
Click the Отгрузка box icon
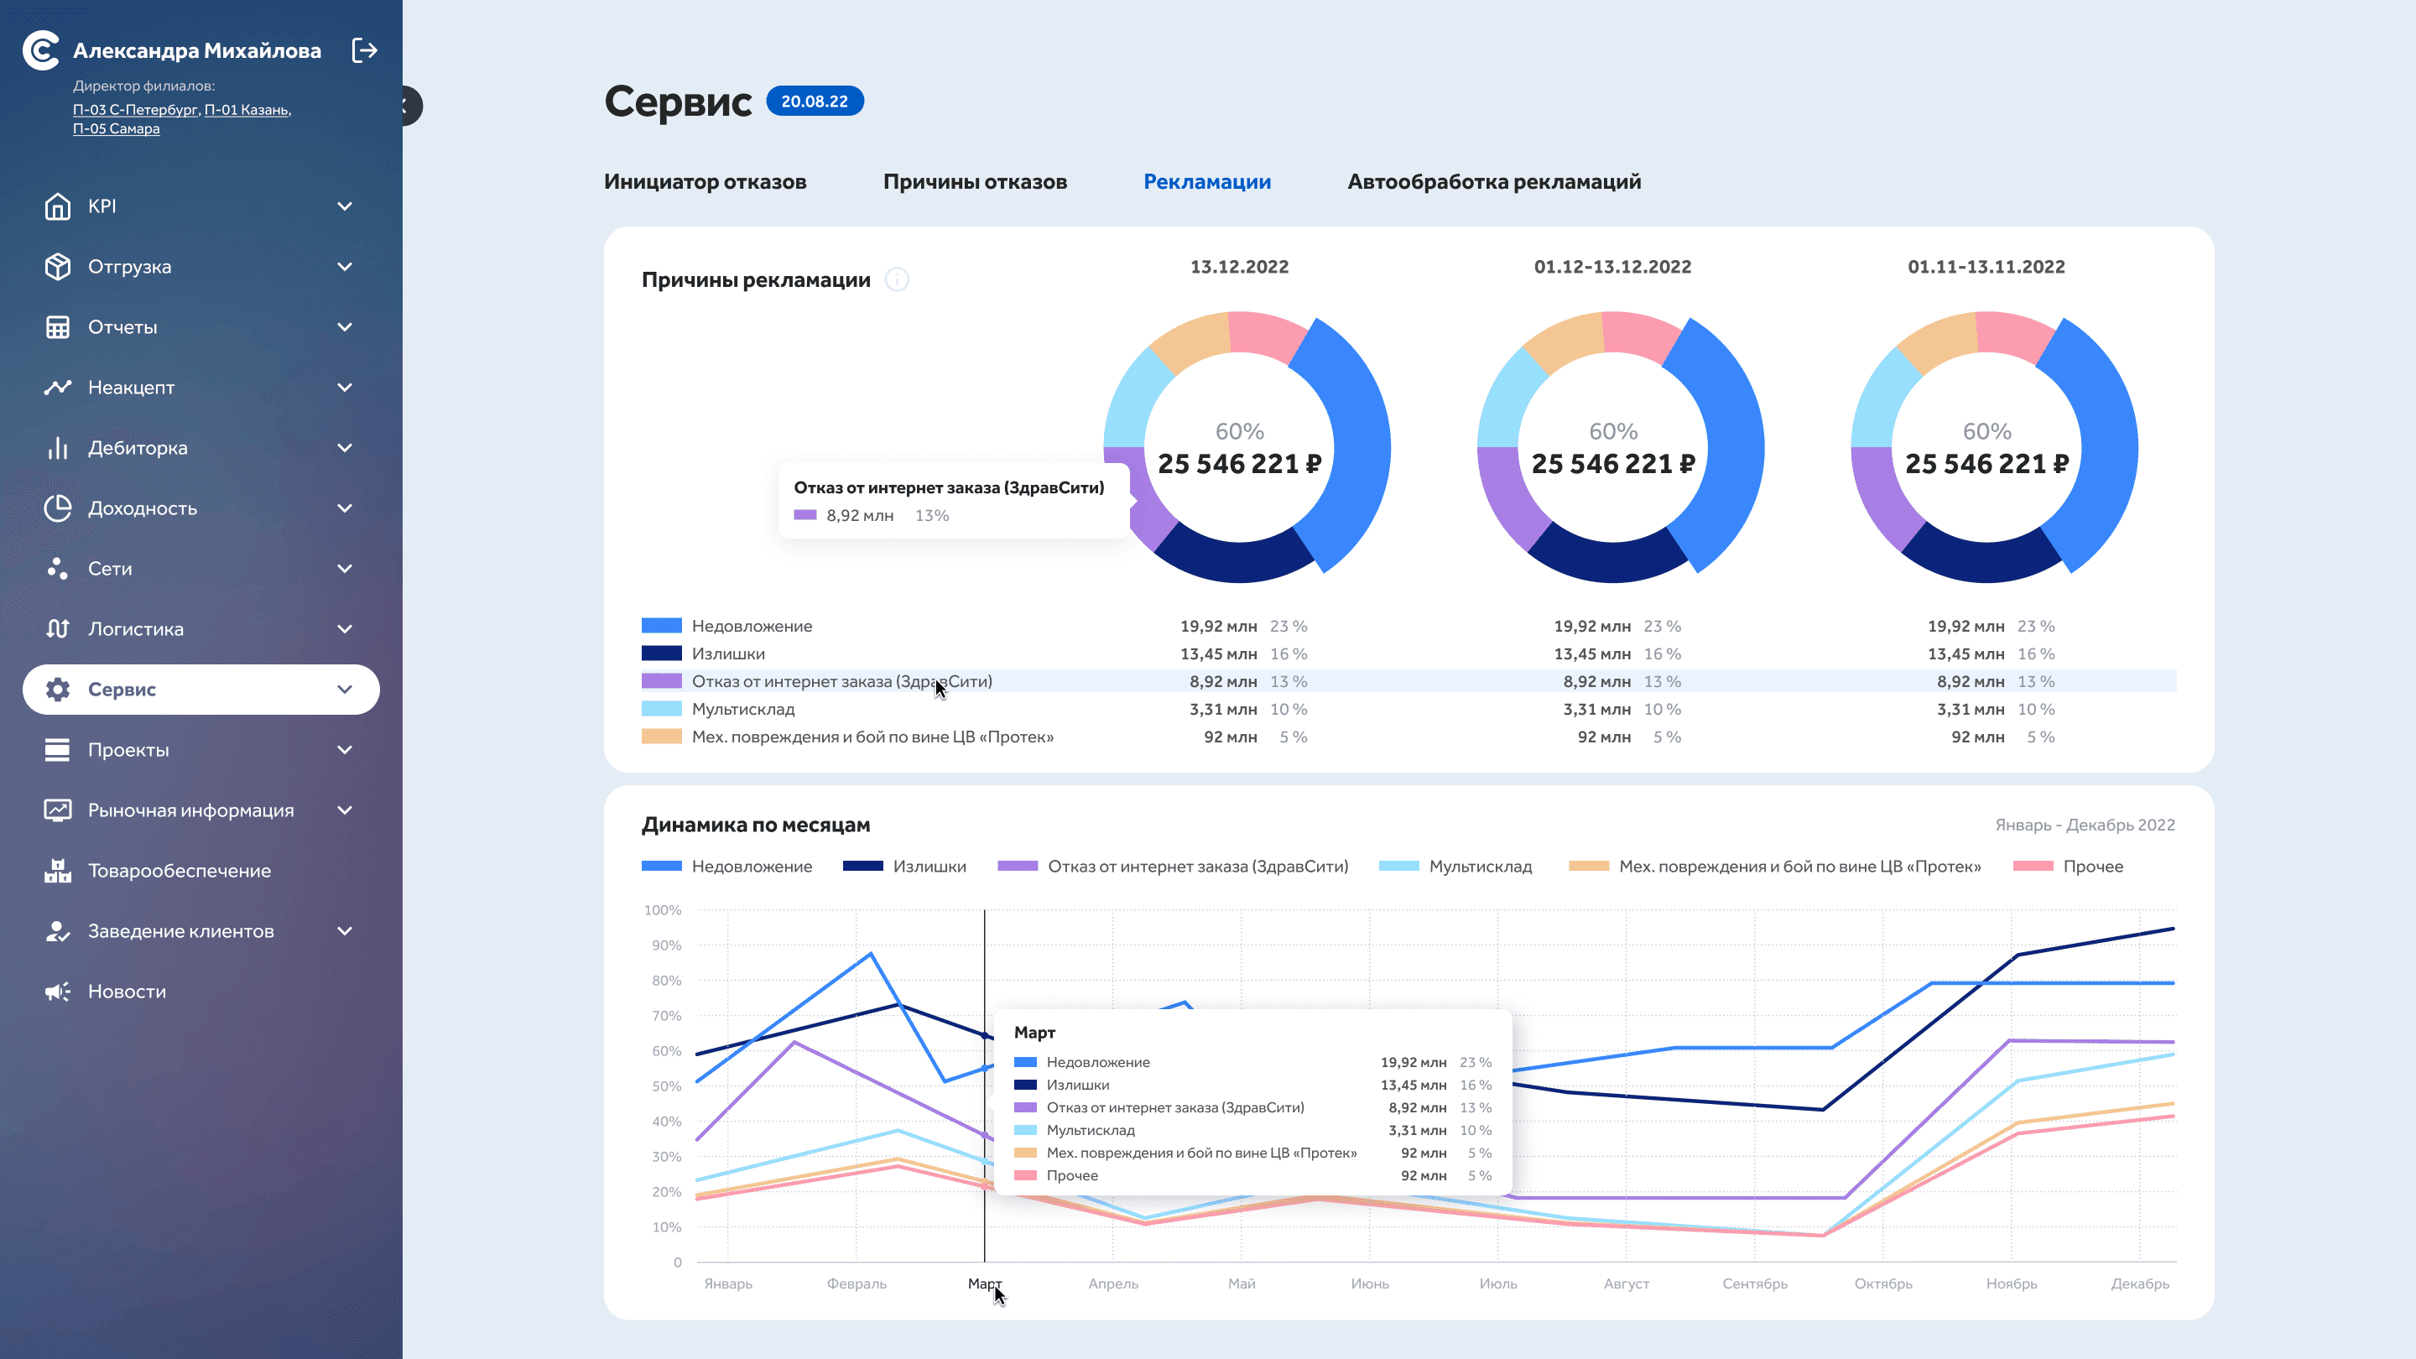point(57,267)
